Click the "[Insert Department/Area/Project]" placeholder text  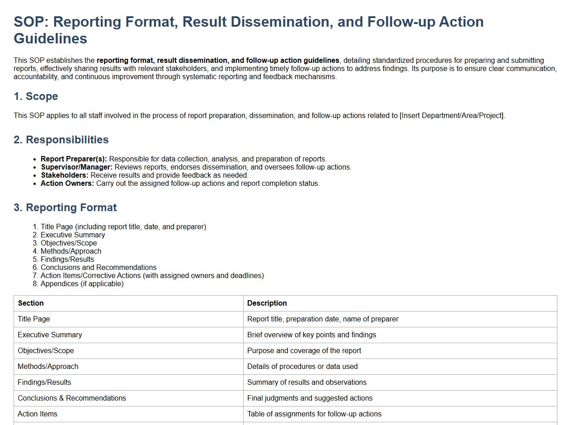point(452,116)
